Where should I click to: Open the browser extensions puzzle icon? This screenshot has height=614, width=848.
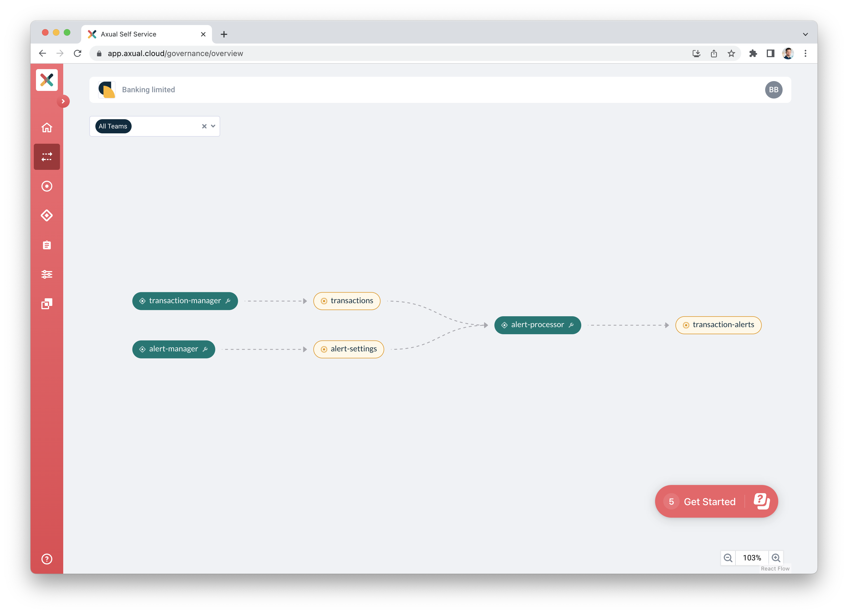tap(753, 53)
